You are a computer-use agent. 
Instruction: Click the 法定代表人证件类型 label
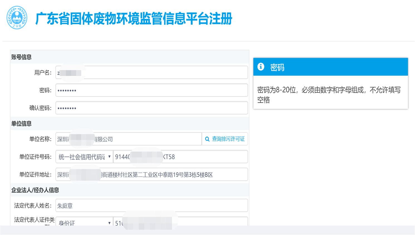[x=34, y=220]
